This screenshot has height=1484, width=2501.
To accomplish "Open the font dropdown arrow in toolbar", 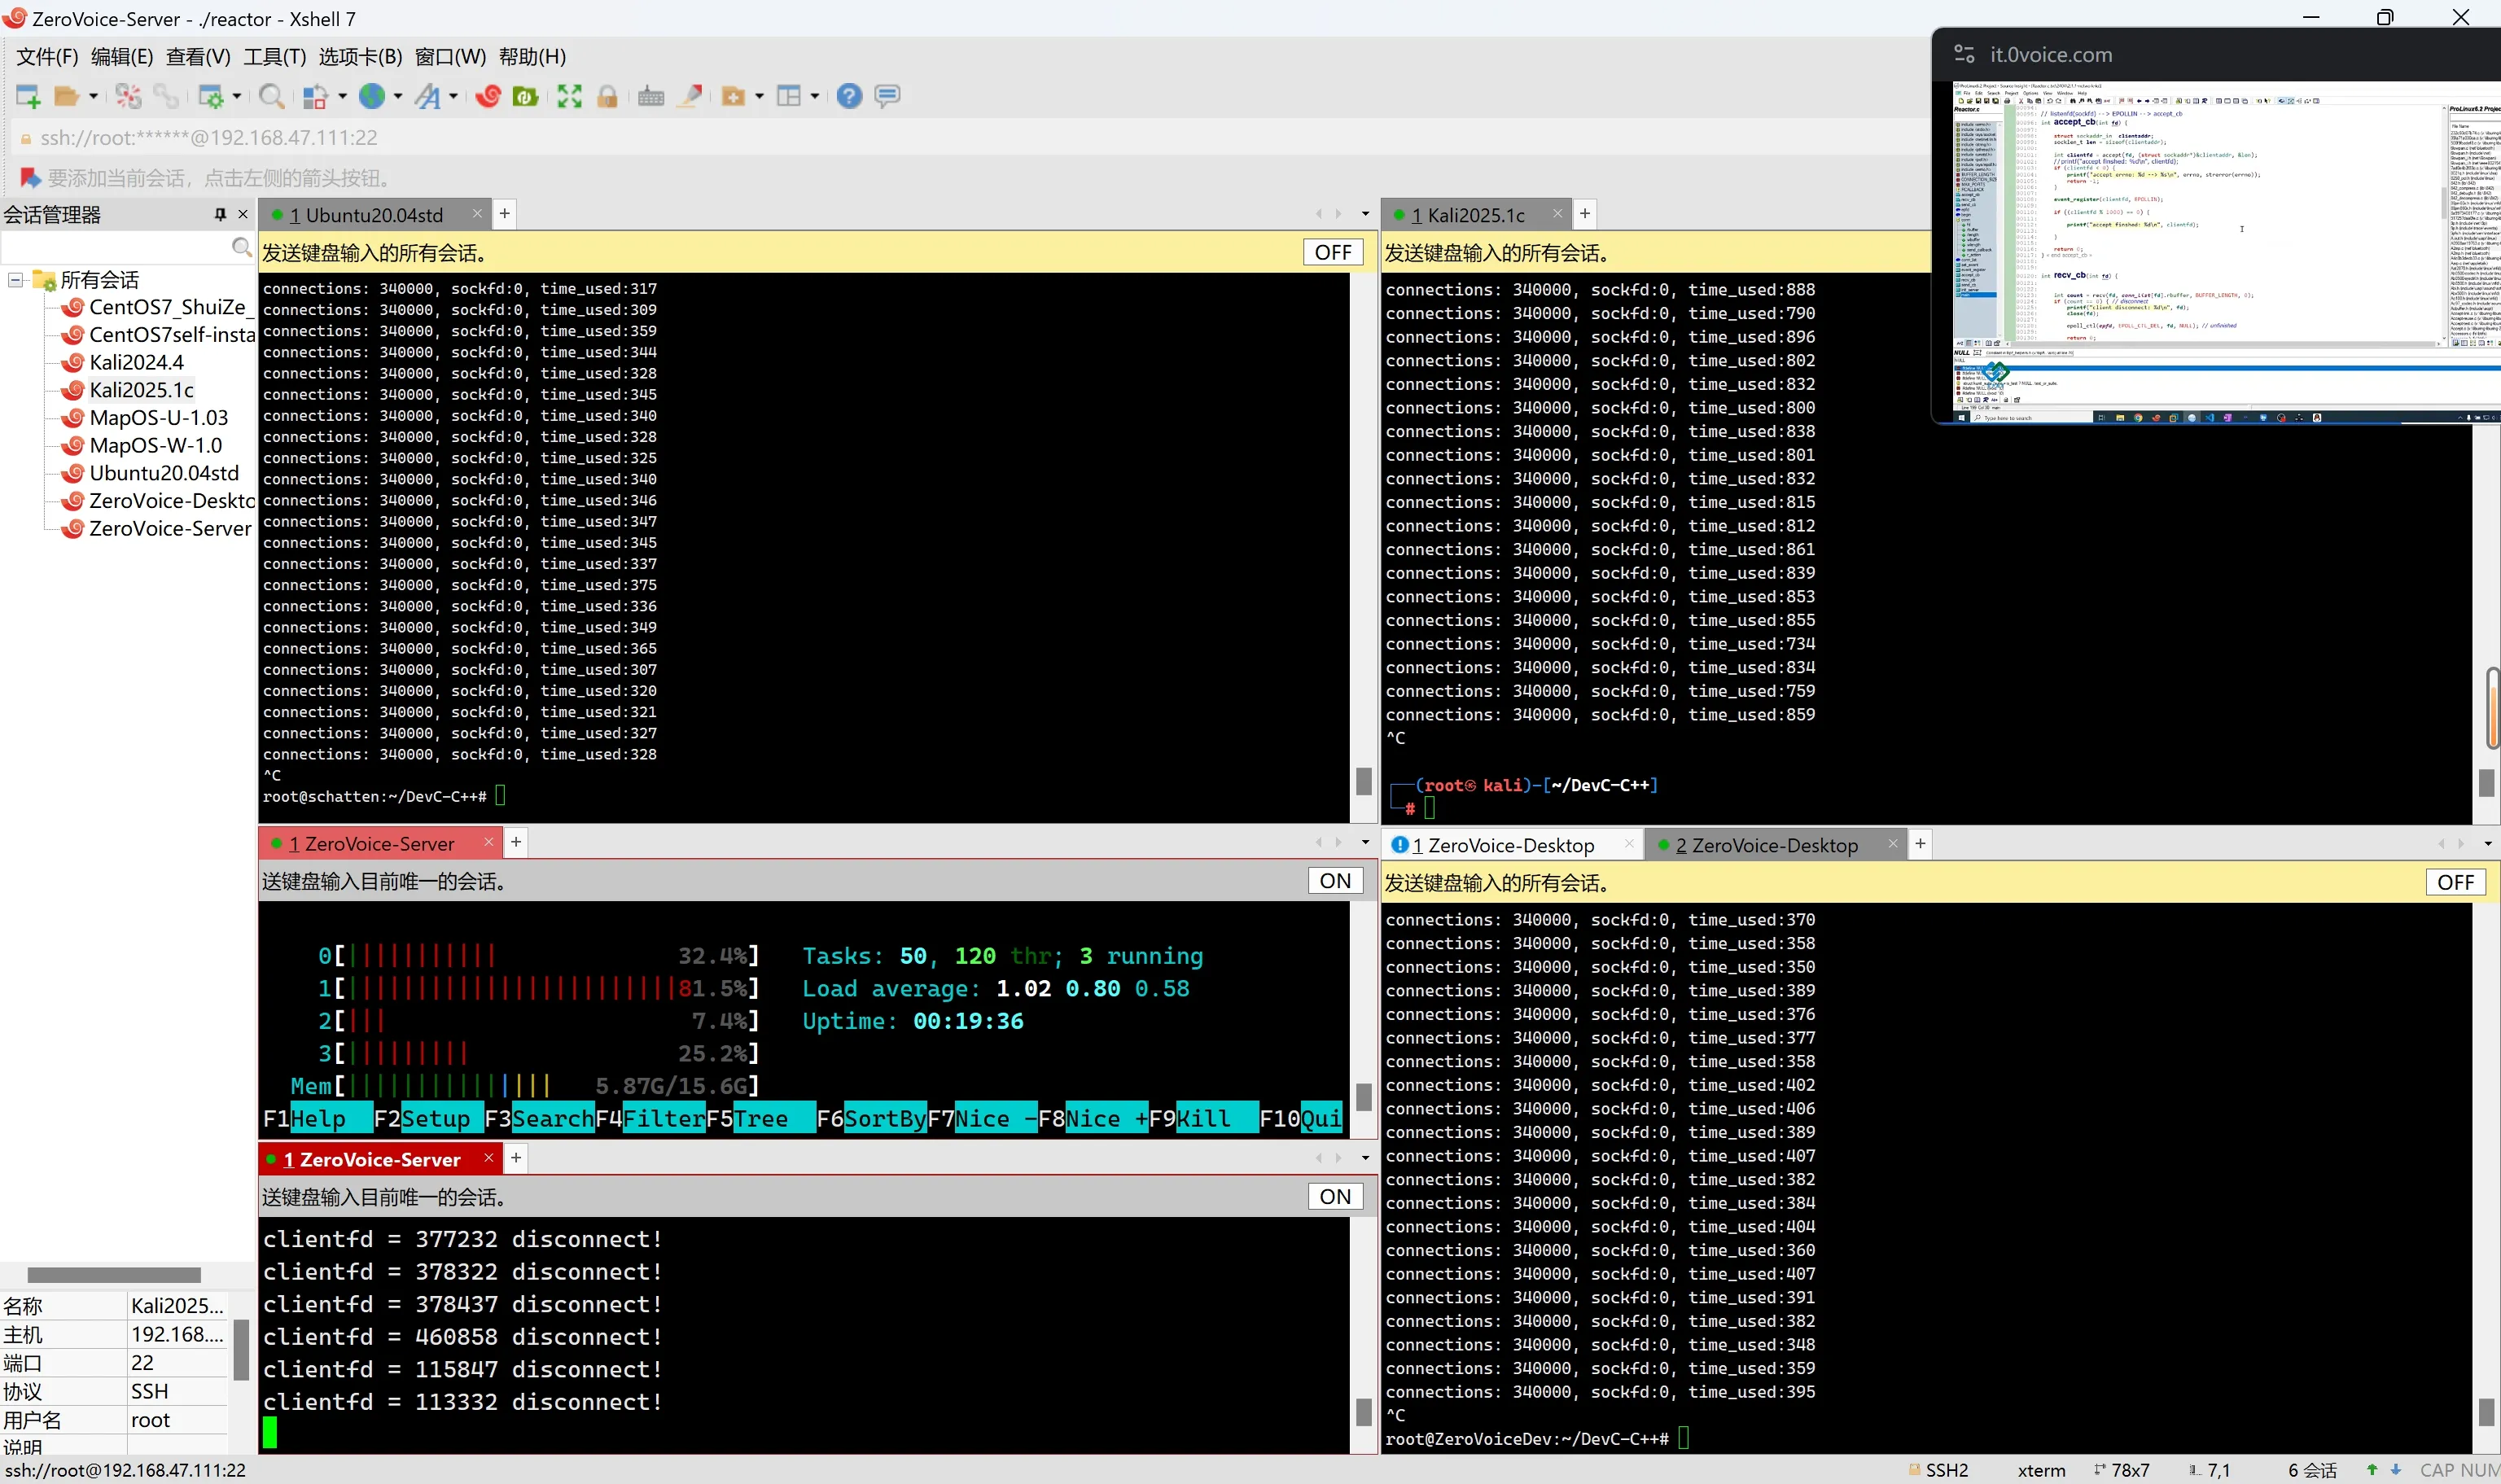I will (453, 96).
